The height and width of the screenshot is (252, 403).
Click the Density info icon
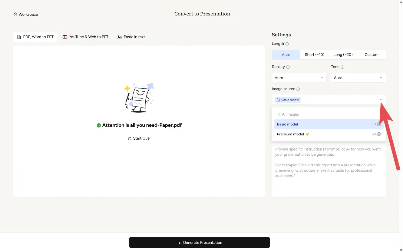(288, 67)
